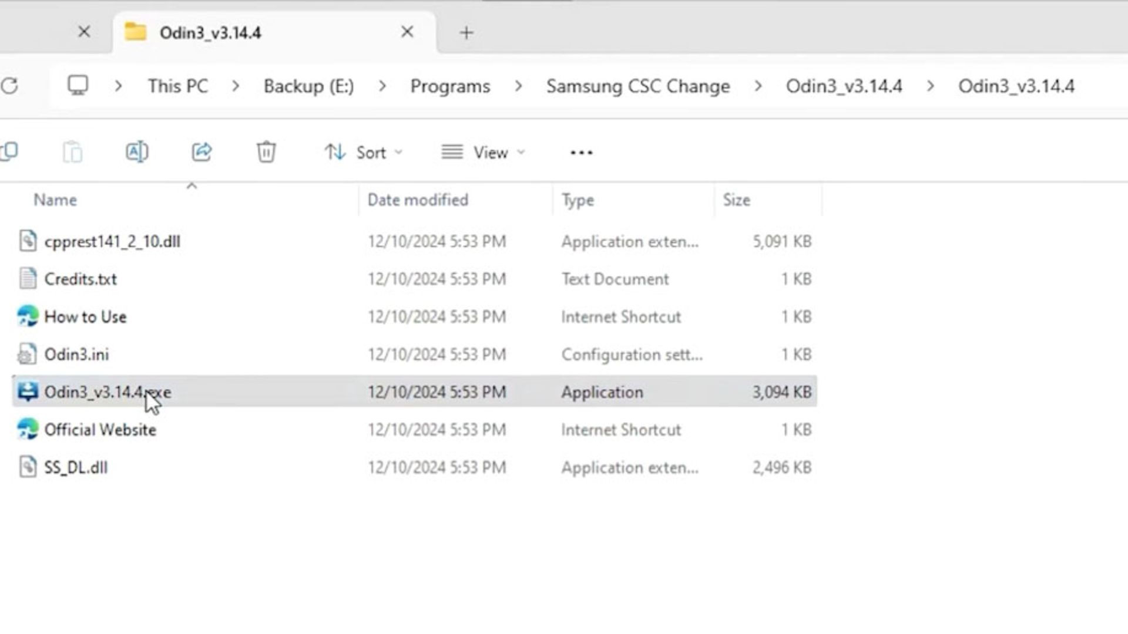Sort by Date modified column header

(x=418, y=200)
